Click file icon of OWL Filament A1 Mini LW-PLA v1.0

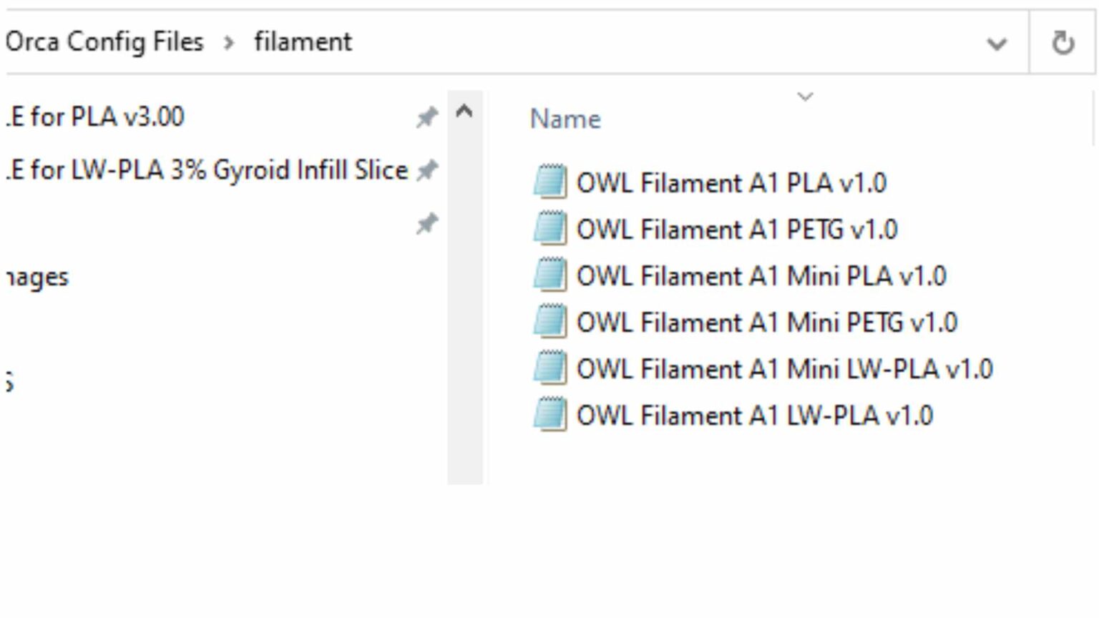[549, 368]
